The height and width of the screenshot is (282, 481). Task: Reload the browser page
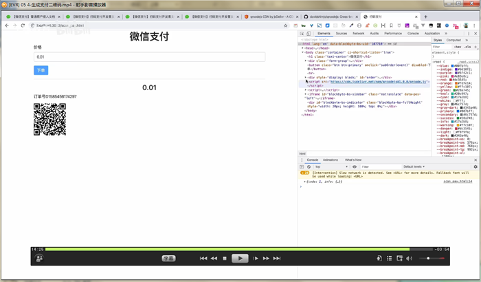click(x=23, y=25)
